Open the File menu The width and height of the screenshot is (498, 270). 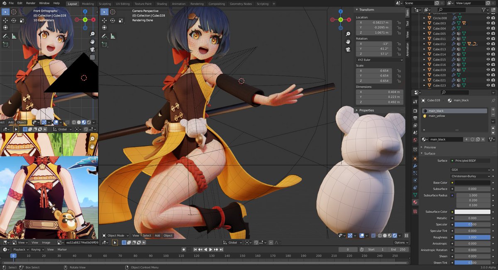click(x=11, y=3)
